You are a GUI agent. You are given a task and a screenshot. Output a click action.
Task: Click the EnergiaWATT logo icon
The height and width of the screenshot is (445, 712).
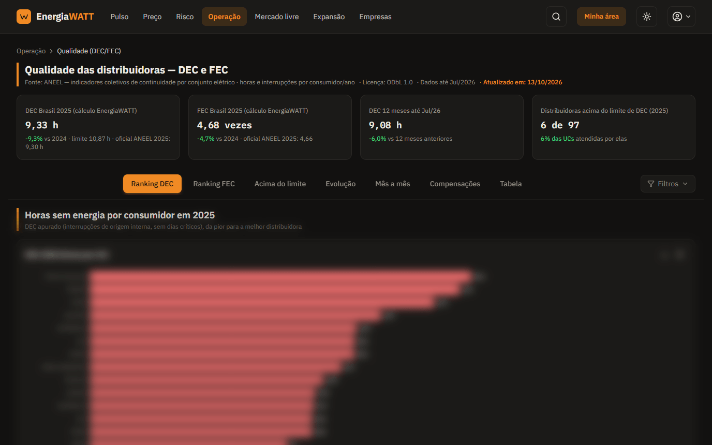tap(24, 17)
